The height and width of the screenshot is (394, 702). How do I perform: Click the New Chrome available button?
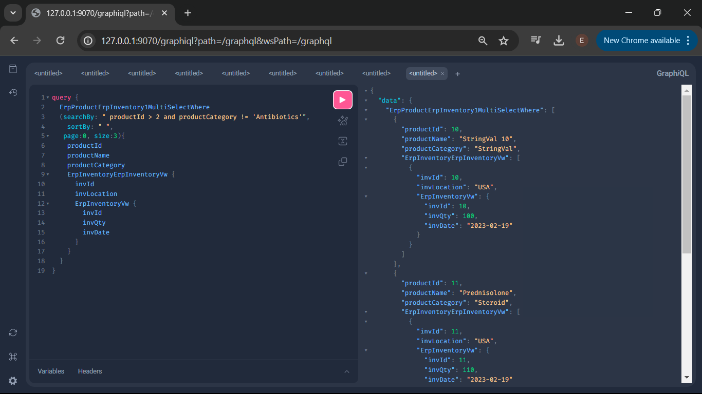point(641,41)
